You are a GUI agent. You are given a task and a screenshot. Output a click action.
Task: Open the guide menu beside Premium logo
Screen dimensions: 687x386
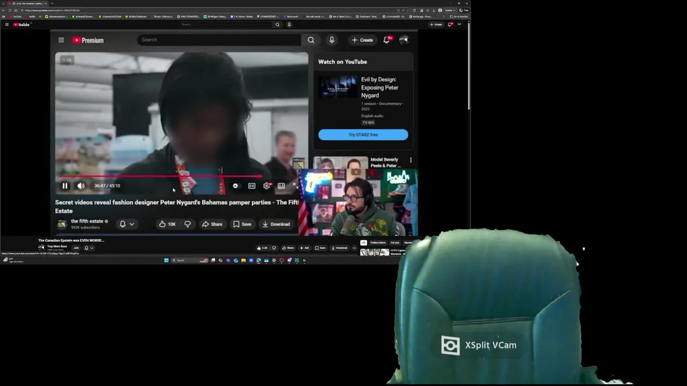pos(61,40)
